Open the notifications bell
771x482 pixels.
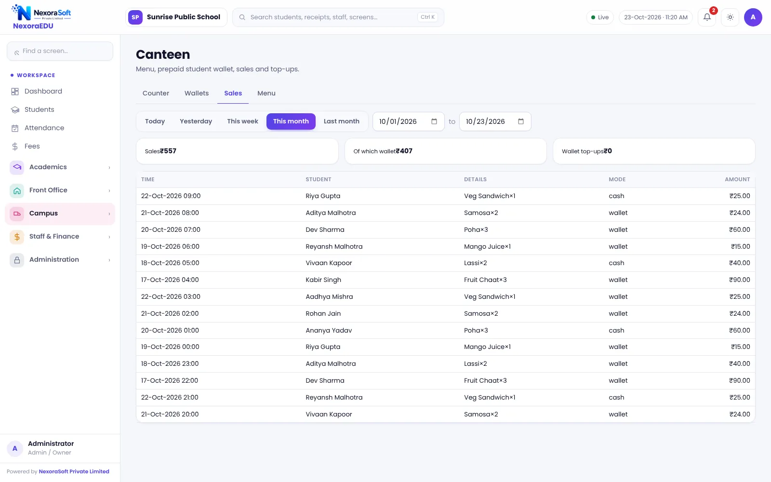click(x=707, y=17)
